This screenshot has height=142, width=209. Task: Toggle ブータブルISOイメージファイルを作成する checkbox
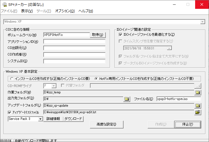click(120, 63)
